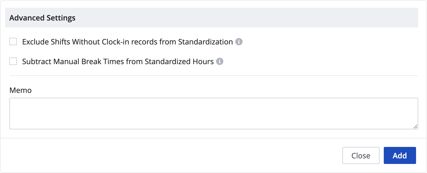This screenshot has width=427, height=173.
Task: Click Standardized Hours text in second option
Action: click(x=179, y=61)
